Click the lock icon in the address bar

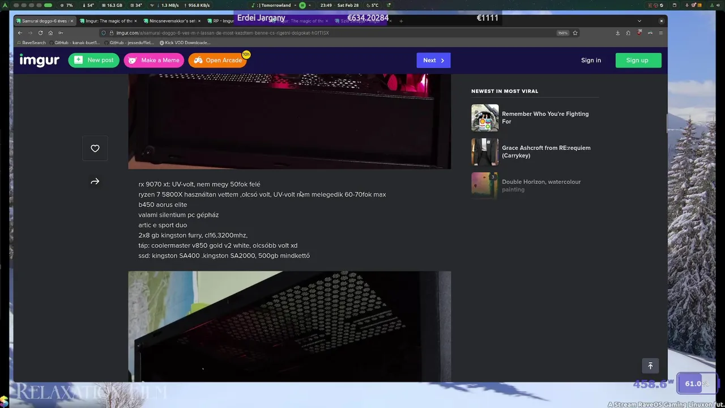click(111, 33)
